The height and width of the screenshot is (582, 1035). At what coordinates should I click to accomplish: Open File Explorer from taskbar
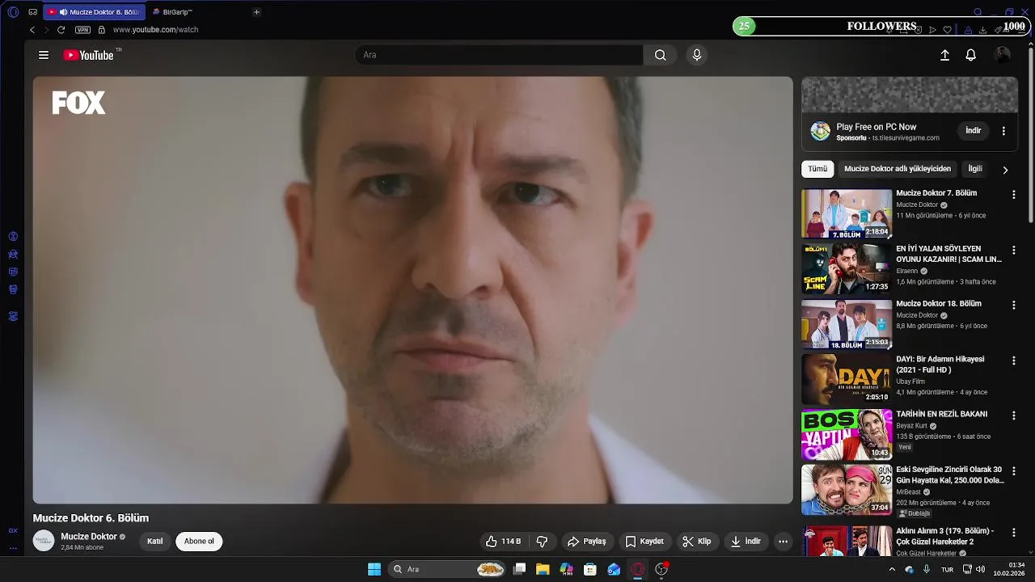click(x=543, y=569)
